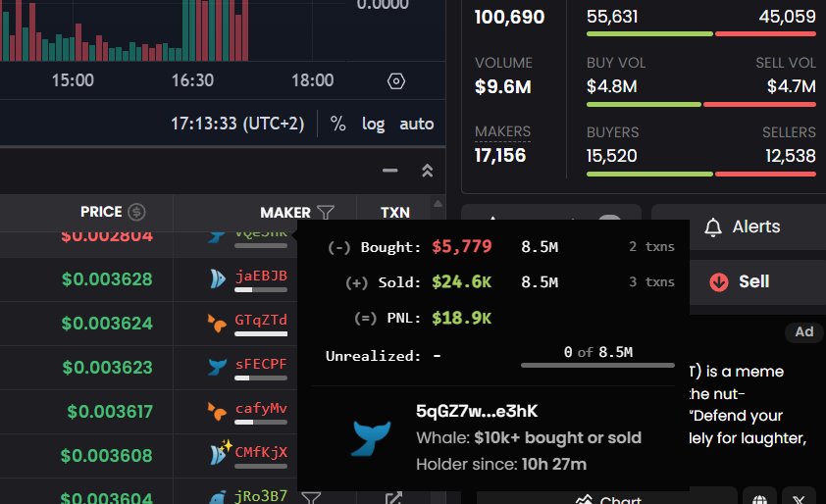Click price $0.003608
This screenshot has width=826, height=504.
pyautogui.click(x=106, y=456)
